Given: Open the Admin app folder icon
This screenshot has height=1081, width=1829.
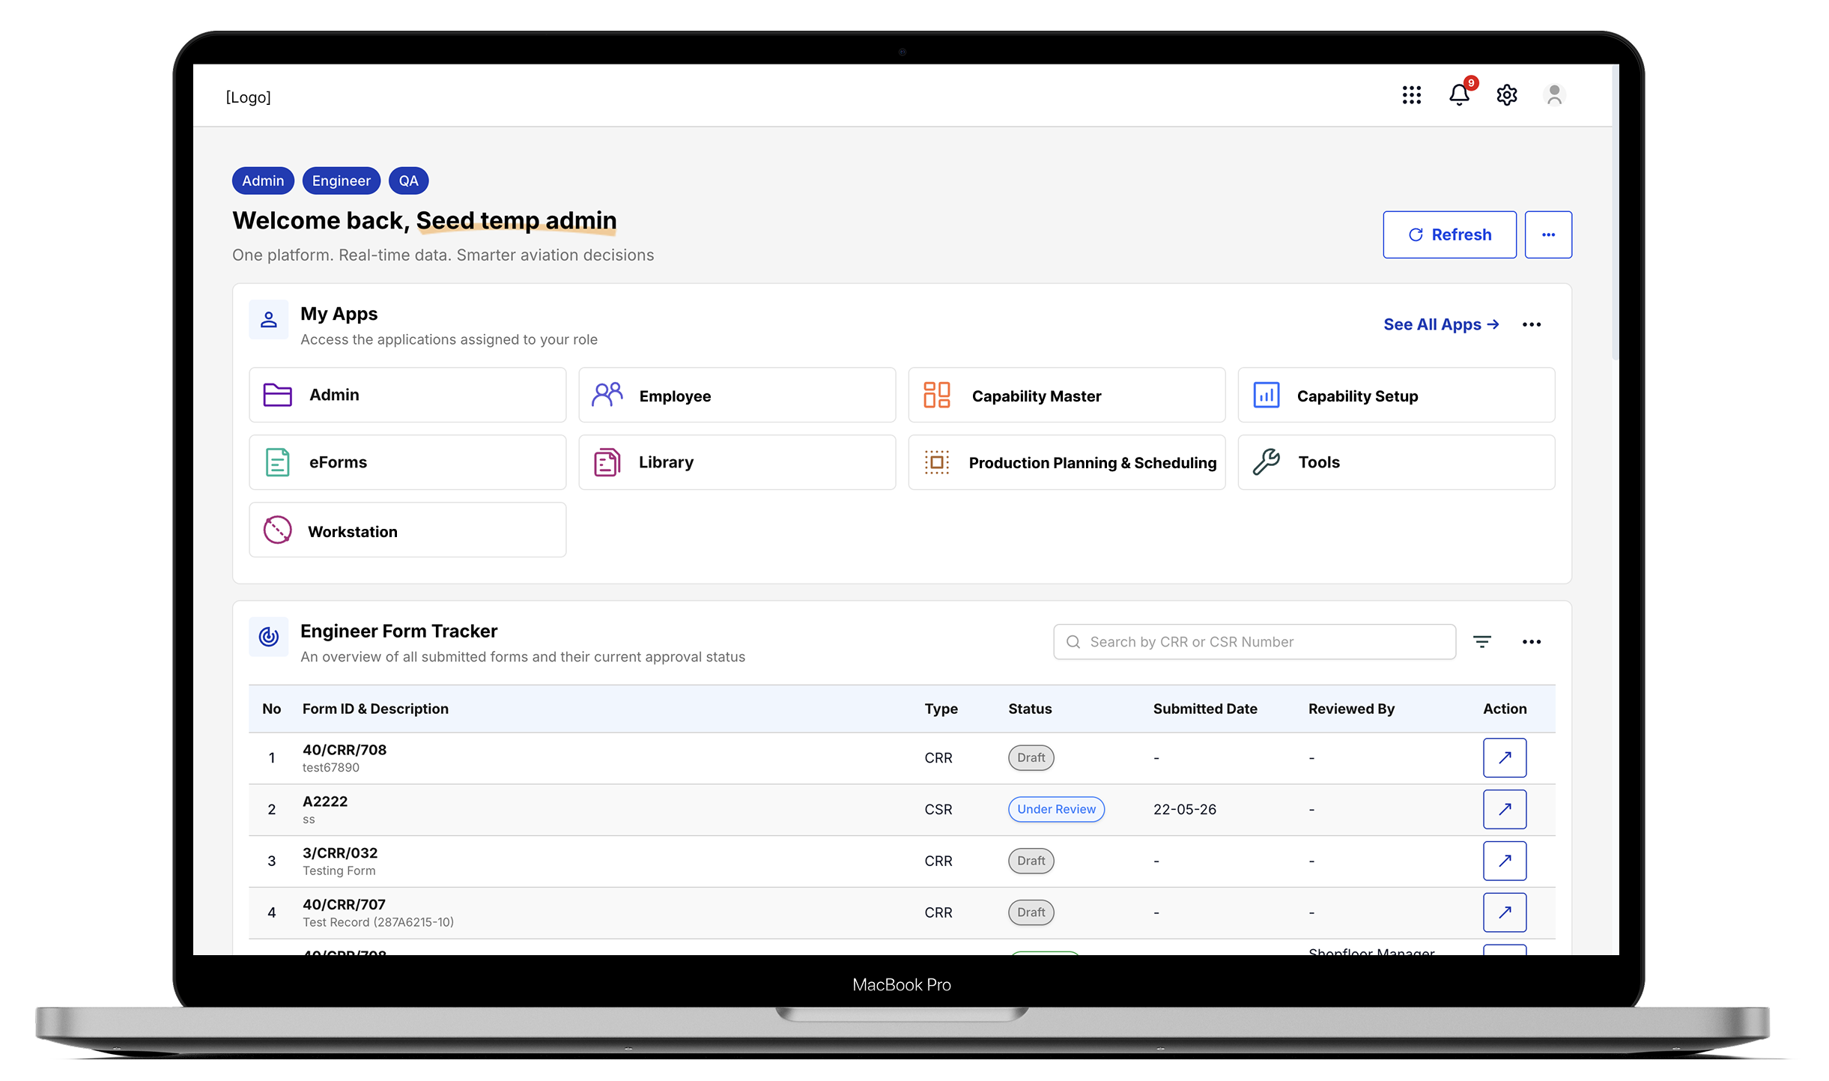Looking at the screenshot, I should 277,395.
